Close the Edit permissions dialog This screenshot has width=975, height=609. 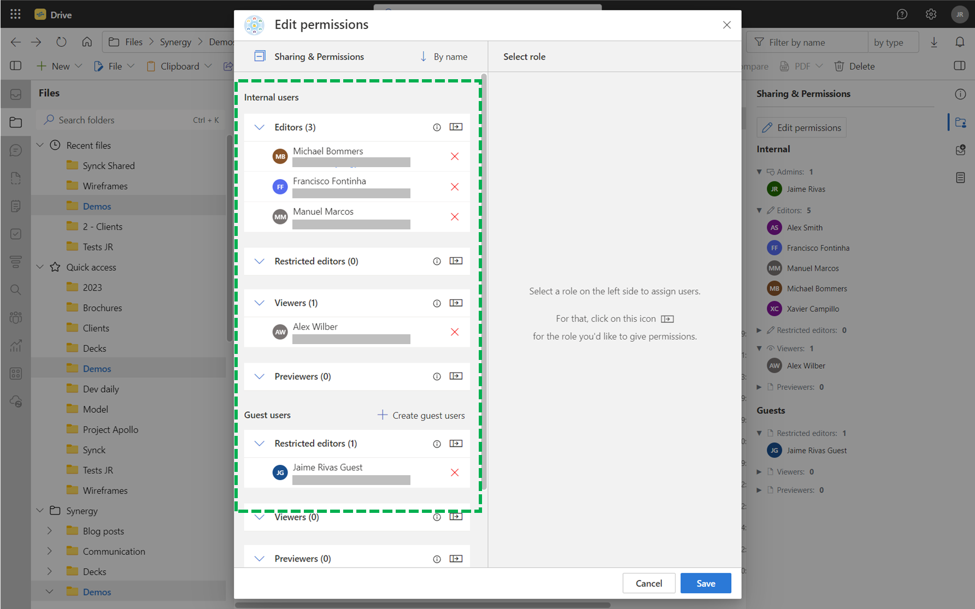pyautogui.click(x=726, y=25)
